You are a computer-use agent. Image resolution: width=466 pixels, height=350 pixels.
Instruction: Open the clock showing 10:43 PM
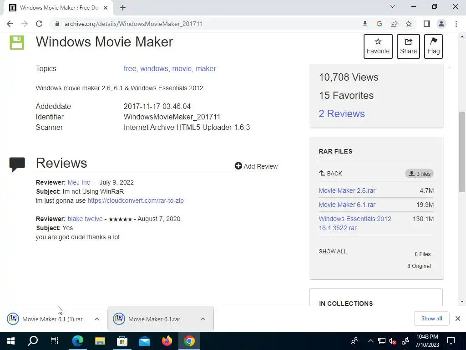[x=427, y=341]
